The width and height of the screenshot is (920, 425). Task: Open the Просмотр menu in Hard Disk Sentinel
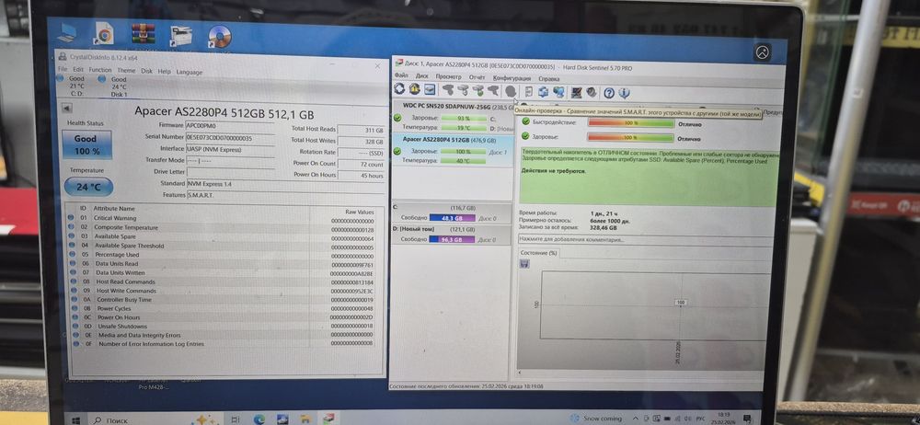pyautogui.click(x=448, y=77)
